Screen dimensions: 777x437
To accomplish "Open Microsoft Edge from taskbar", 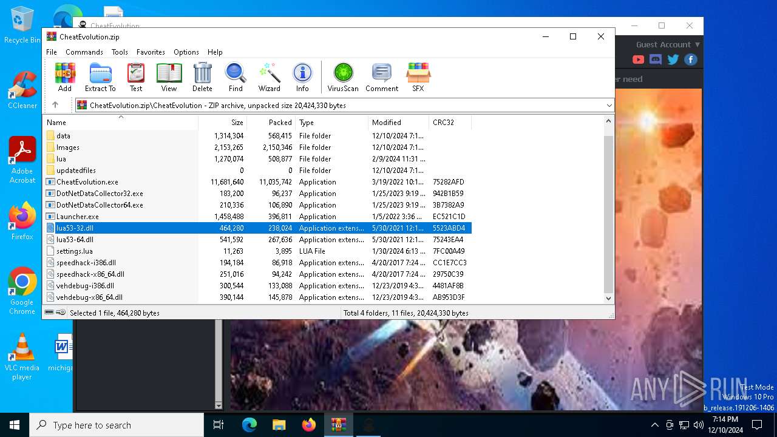I will (249, 425).
